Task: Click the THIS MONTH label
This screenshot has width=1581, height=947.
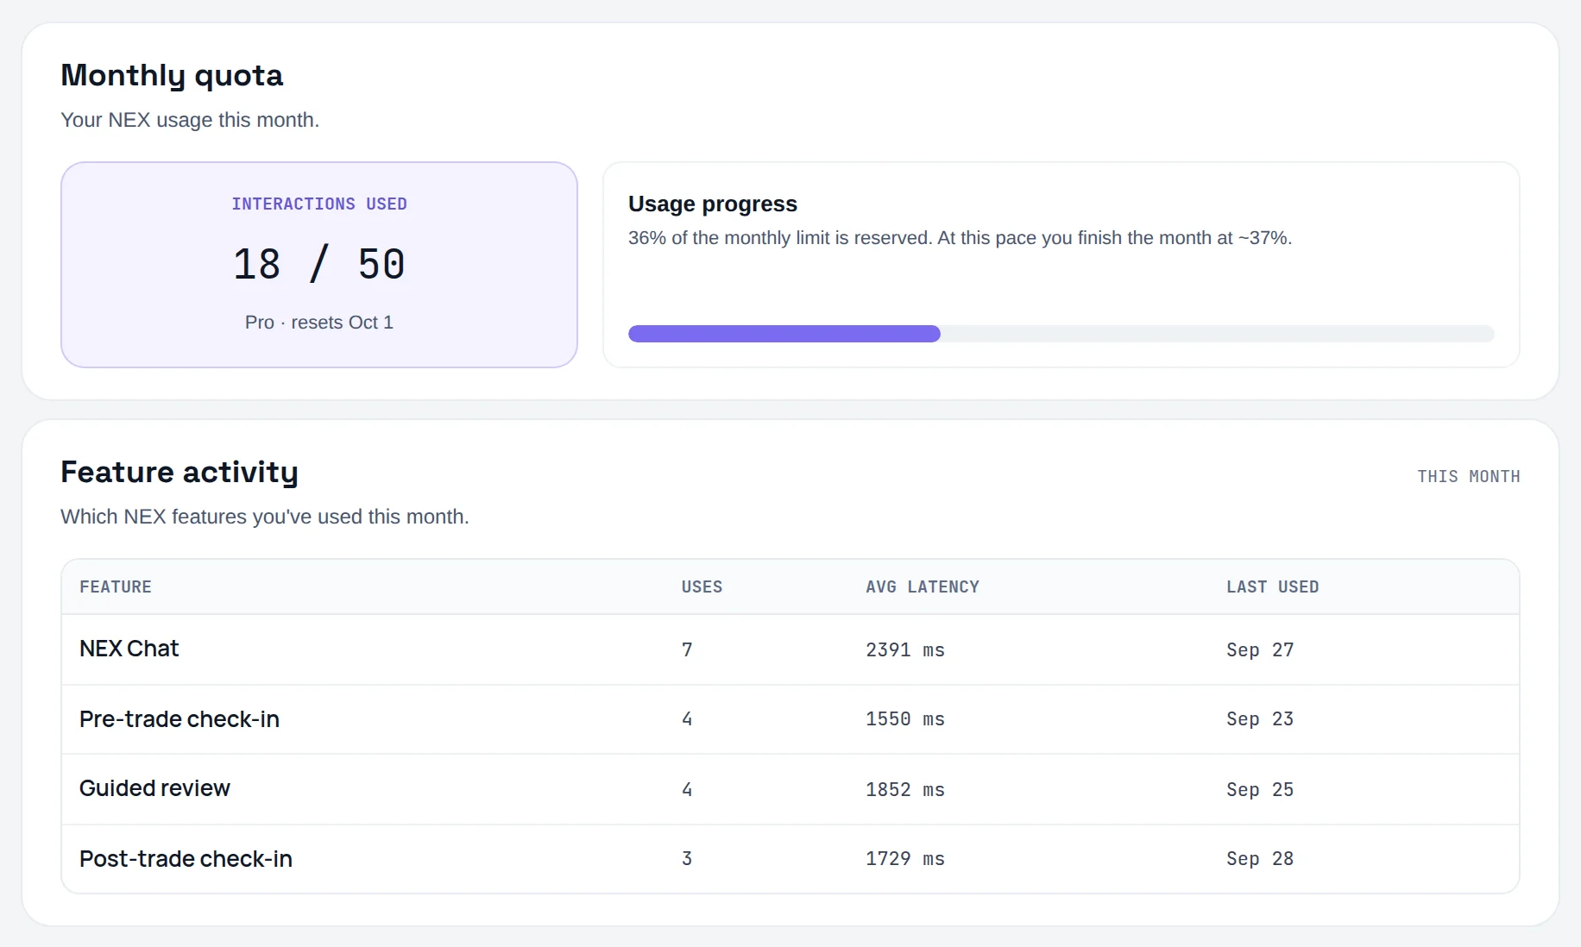Action: click(1469, 477)
